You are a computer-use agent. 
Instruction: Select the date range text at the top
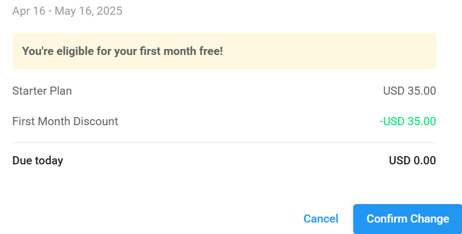point(67,11)
